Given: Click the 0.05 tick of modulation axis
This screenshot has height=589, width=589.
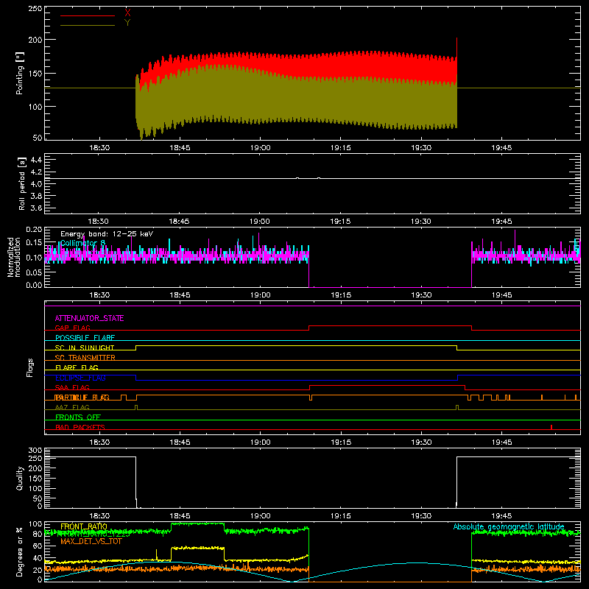Looking at the screenshot, I should [34, 272].
